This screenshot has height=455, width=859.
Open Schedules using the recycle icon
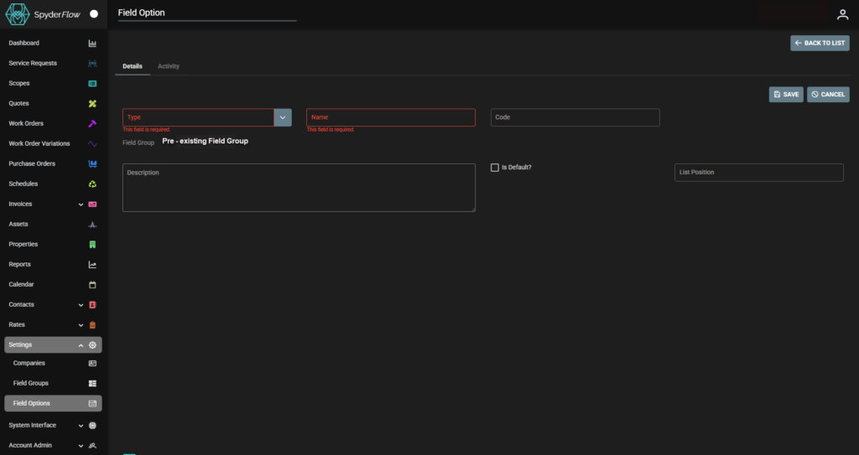click(x=92, y=184)
